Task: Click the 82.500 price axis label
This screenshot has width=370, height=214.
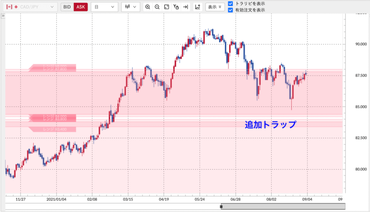Action: point(361,138)
